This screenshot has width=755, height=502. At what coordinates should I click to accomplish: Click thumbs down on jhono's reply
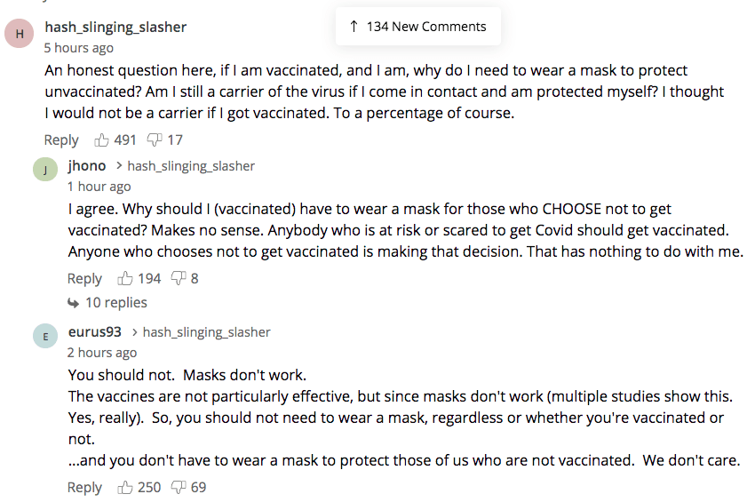tap(179, 278)
